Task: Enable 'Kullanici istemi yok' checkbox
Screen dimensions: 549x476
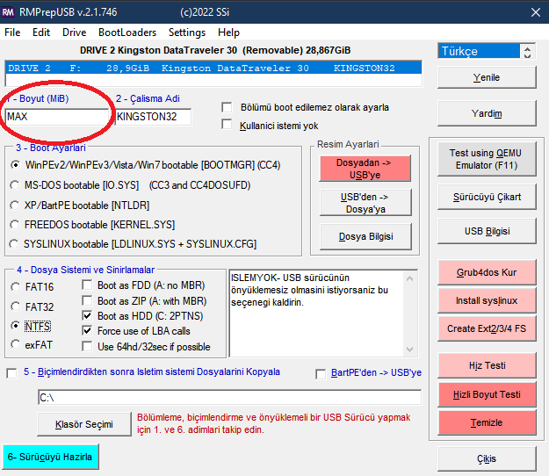Action: point(227,124)
